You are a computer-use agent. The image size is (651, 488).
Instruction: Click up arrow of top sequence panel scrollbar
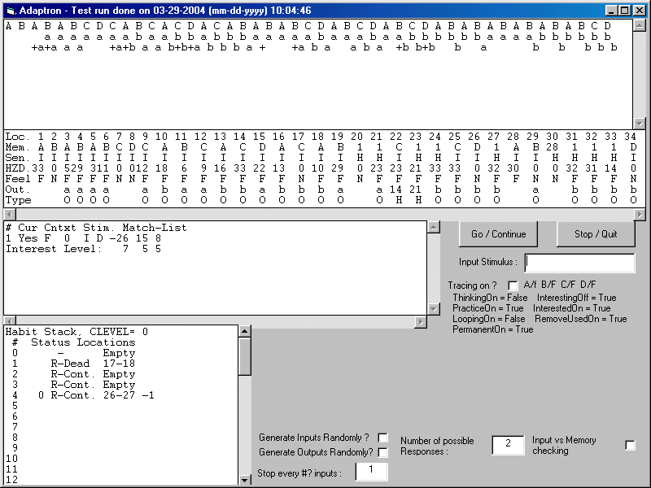tap(640, 25)
